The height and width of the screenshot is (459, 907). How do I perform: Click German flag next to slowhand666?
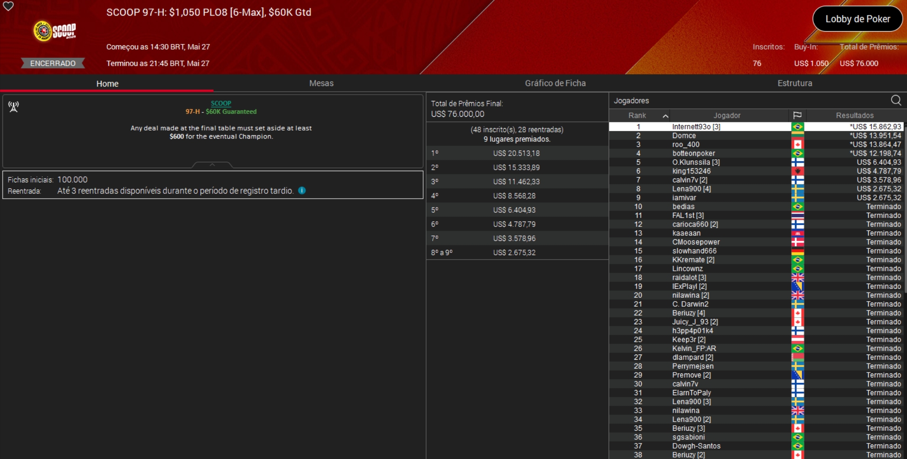(797, 251)
